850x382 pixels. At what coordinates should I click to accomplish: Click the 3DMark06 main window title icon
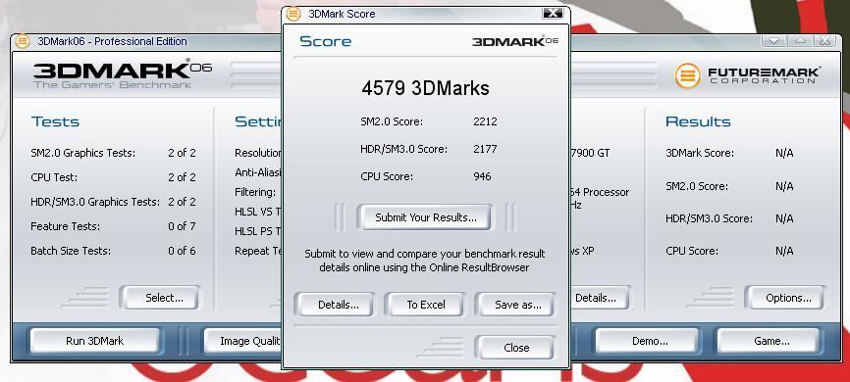click(x=23, y=41)
